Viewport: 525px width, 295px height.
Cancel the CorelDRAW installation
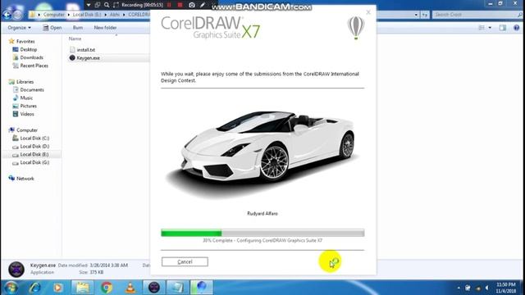point(185,261)
